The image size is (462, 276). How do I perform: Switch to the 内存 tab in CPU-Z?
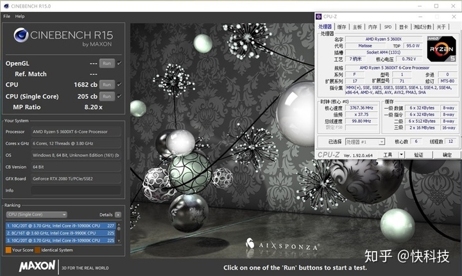[372, 27]
